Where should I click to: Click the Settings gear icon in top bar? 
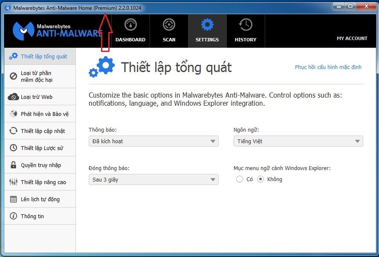(x=207, y=25)
